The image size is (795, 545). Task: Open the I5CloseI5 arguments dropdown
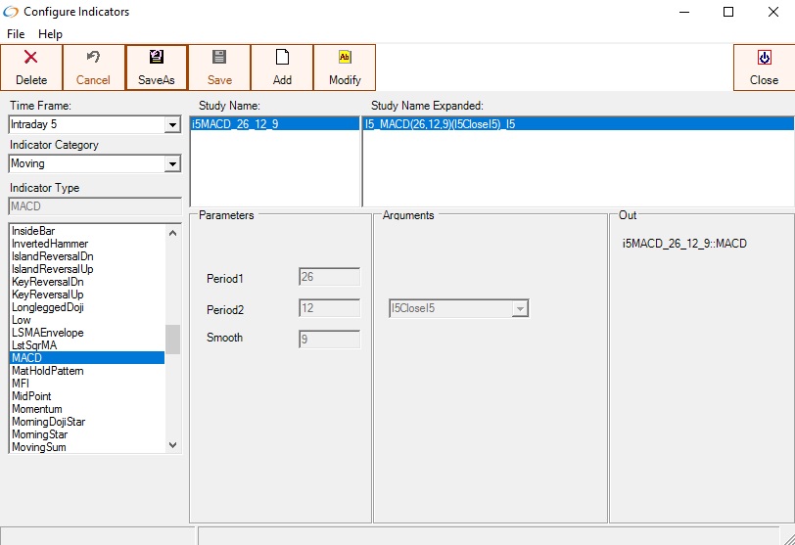point(521,309)
